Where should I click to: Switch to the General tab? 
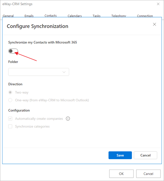click(8, 16)
